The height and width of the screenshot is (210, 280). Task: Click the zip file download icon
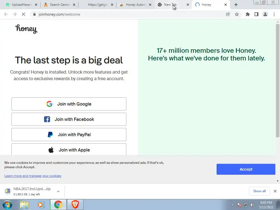8,191
